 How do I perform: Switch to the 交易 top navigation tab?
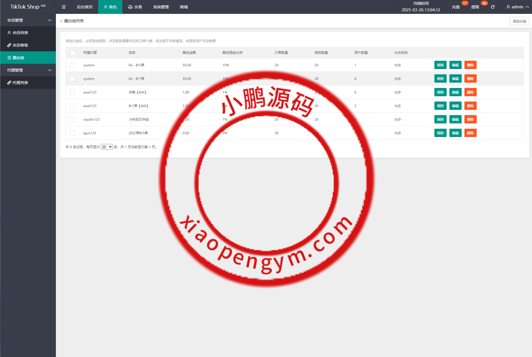[135, 7]
